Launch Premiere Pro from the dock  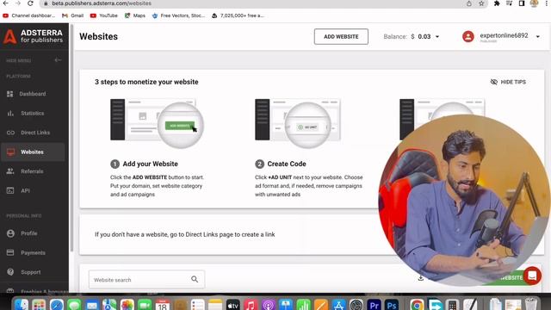point(374,305)
